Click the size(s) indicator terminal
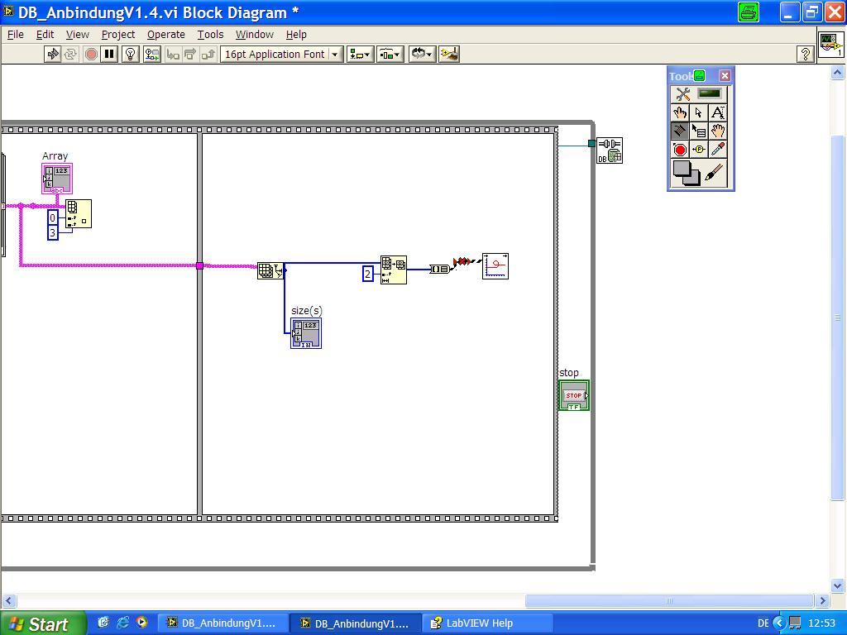This screenshot has width=847, height=635. click(x=306, y=333)
